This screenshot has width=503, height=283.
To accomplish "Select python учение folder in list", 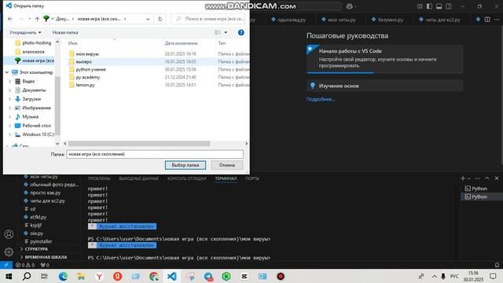I will (91, 69).
